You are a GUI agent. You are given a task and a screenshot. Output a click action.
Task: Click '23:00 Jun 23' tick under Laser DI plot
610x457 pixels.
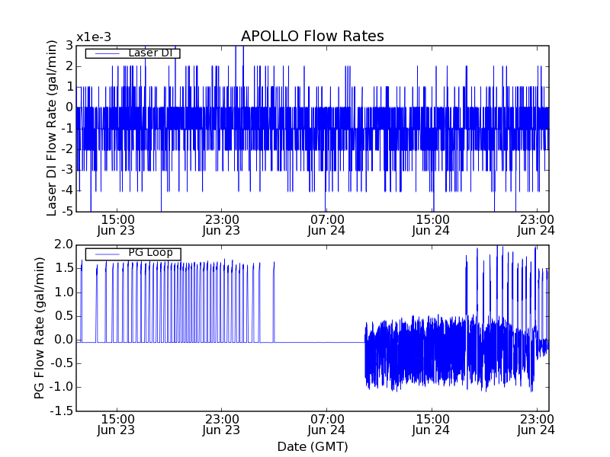tap(221, 225)
